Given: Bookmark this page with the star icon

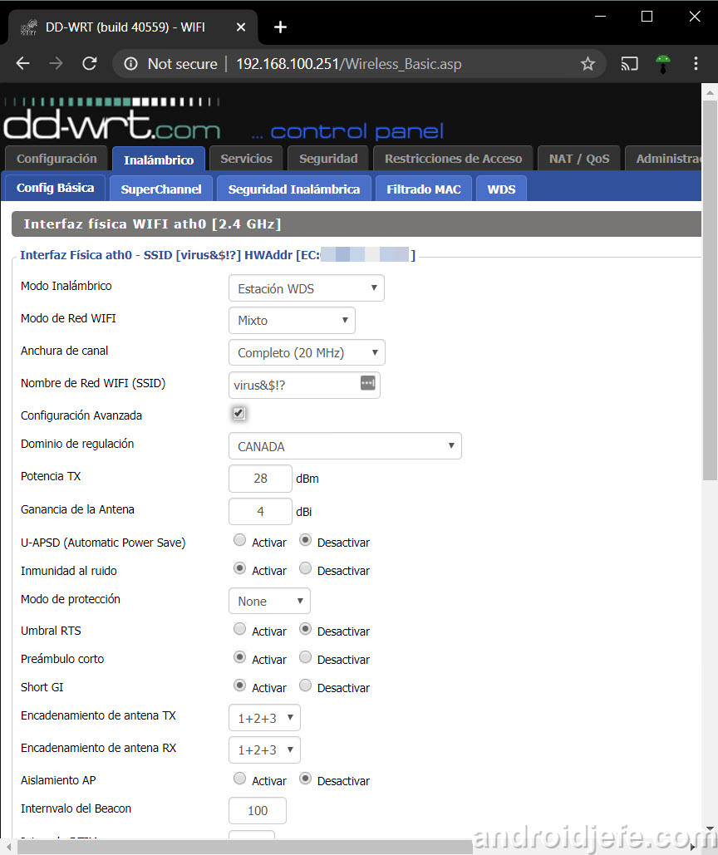Looking at the screenshot, I should tap(588, 64).
